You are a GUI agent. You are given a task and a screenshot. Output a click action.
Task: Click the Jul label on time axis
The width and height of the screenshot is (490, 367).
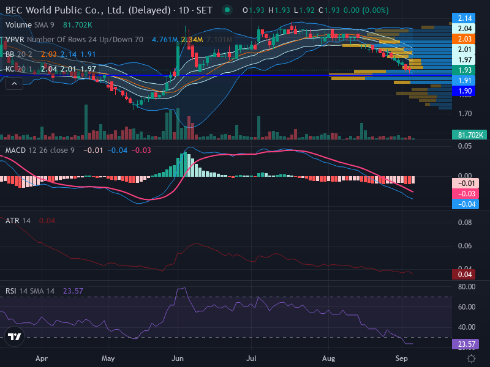pyautogui.click(x=251, y=358)
